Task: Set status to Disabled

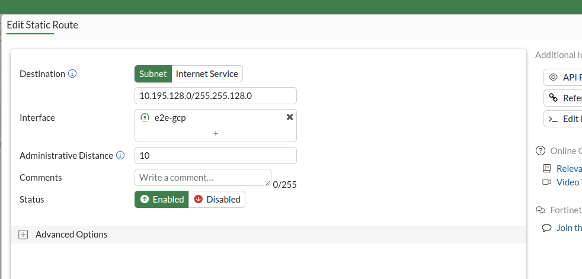Action: tap(217, 199)
